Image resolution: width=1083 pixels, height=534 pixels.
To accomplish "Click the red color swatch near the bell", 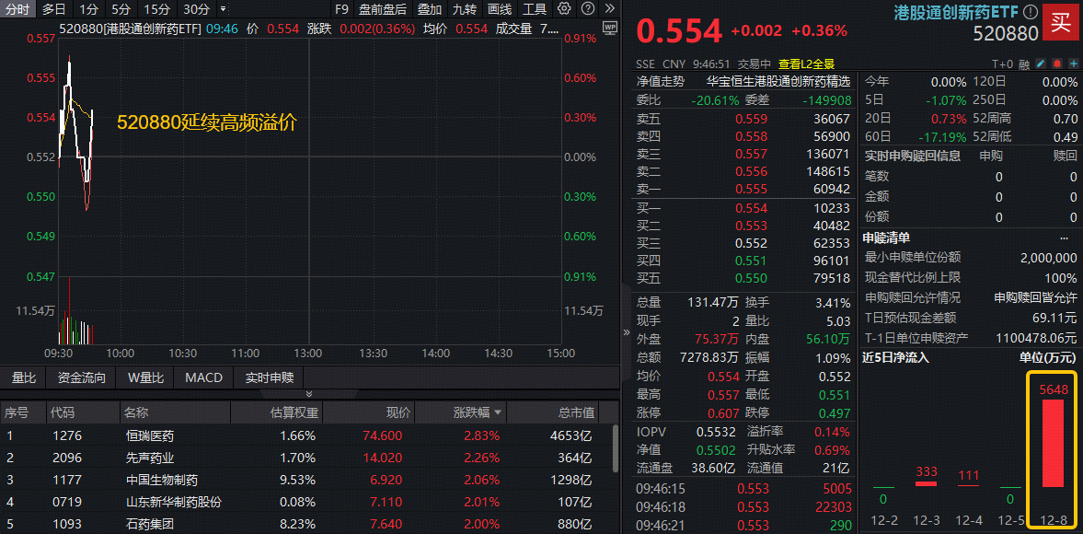I will (x=1057, y=63).
